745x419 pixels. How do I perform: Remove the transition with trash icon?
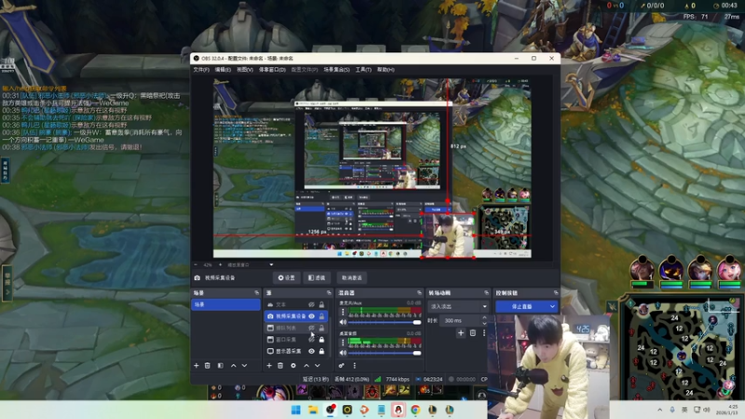[x=473, y=333]
